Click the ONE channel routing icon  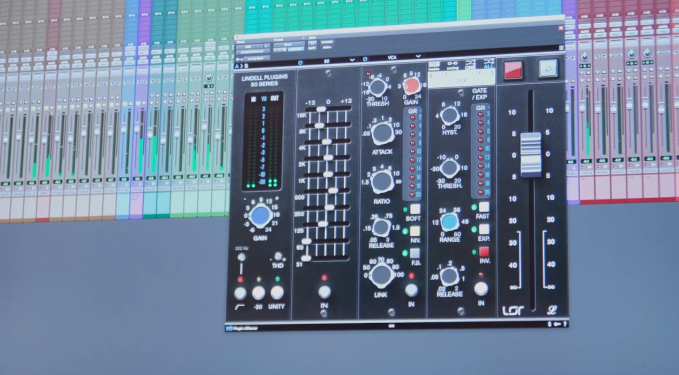pyautogui.click(x=470, y=64)
